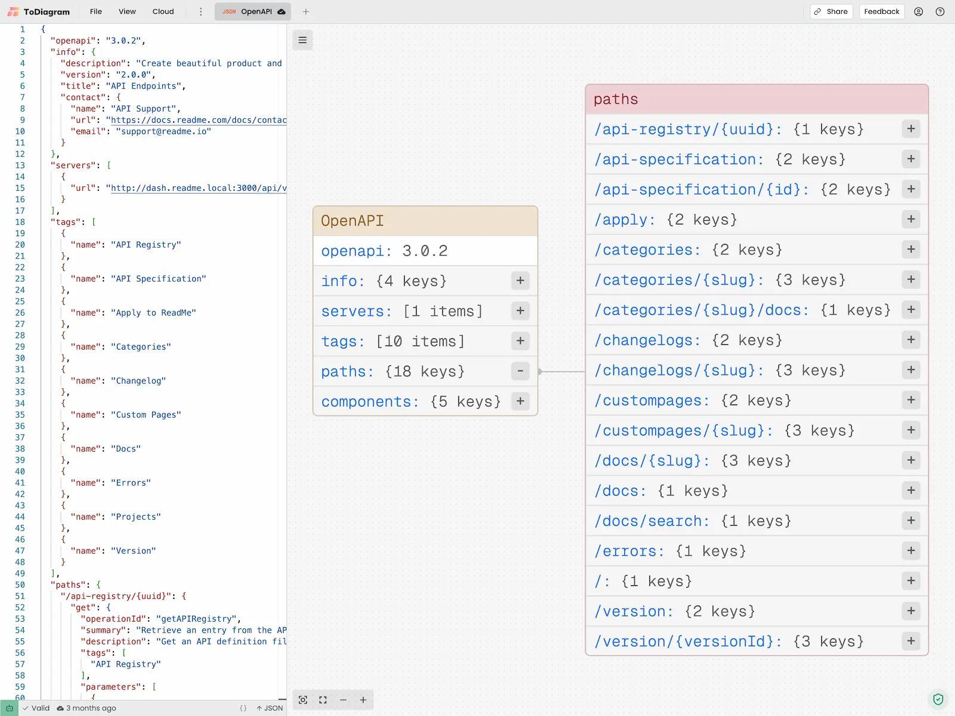Open the View menu

pyautogui.click(x=127, y=11)
